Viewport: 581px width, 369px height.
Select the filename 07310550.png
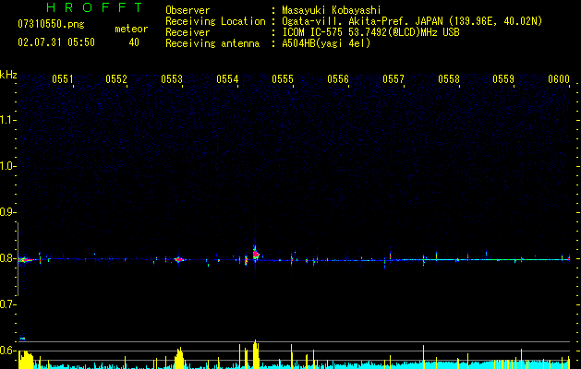click(51, 25)
